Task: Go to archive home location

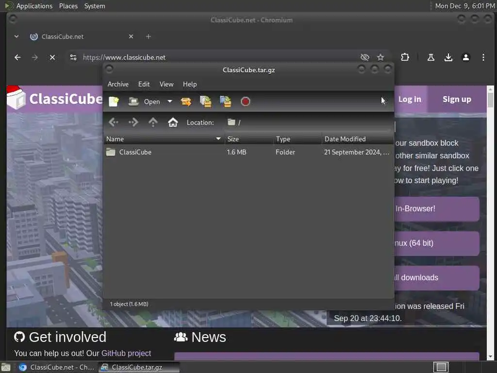Action: tap(173, 122)
